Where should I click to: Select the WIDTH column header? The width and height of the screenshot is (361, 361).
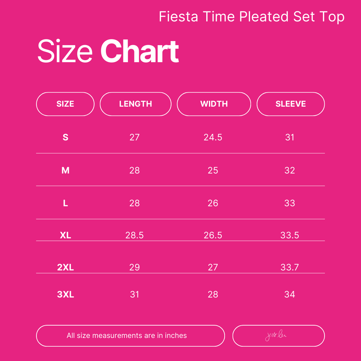click(214, 104)
